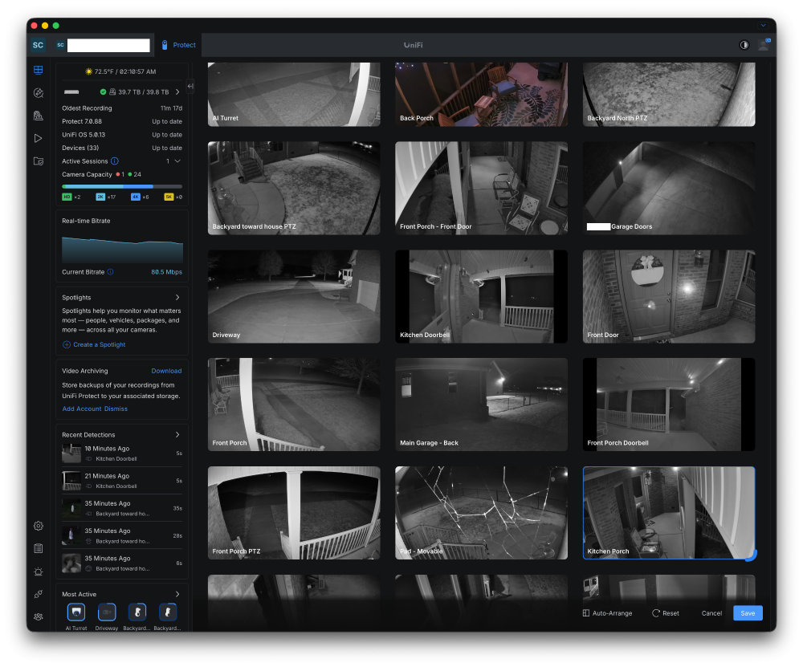The width and height of the screenshot is (803, 667).
Task: Expand the Most Active section
Action: click(177, 595)
